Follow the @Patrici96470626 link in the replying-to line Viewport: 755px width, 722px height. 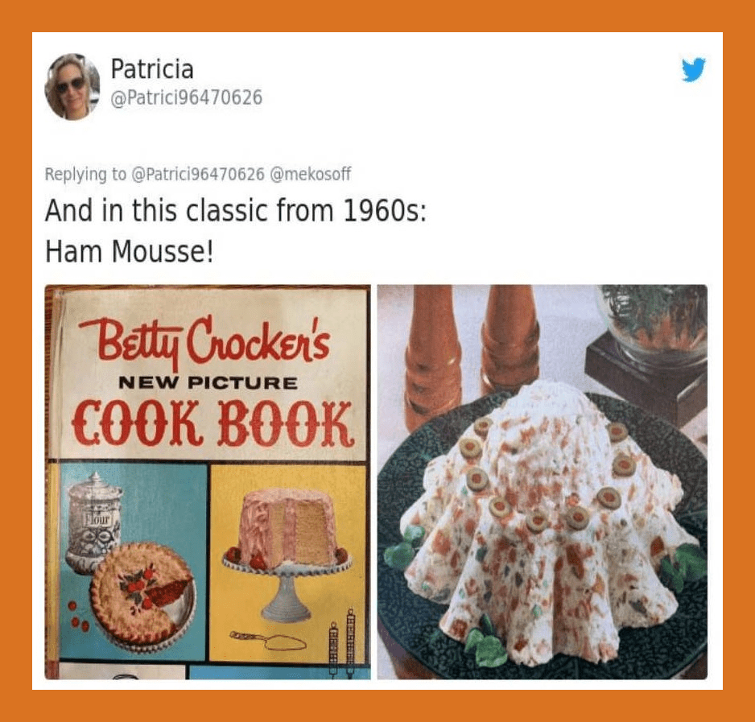(x=198, y=174)
